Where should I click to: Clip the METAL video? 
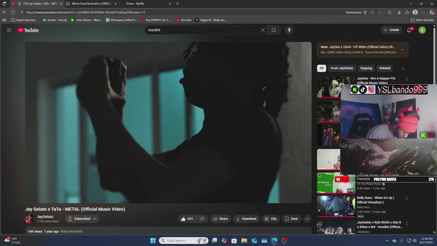point(270,219)
